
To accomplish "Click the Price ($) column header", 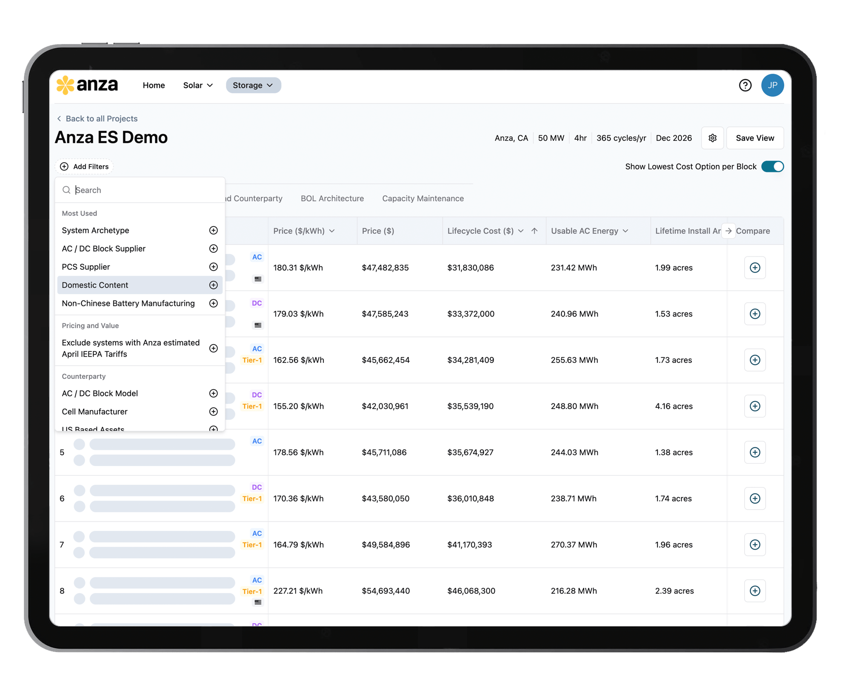I will click(378, 231).
